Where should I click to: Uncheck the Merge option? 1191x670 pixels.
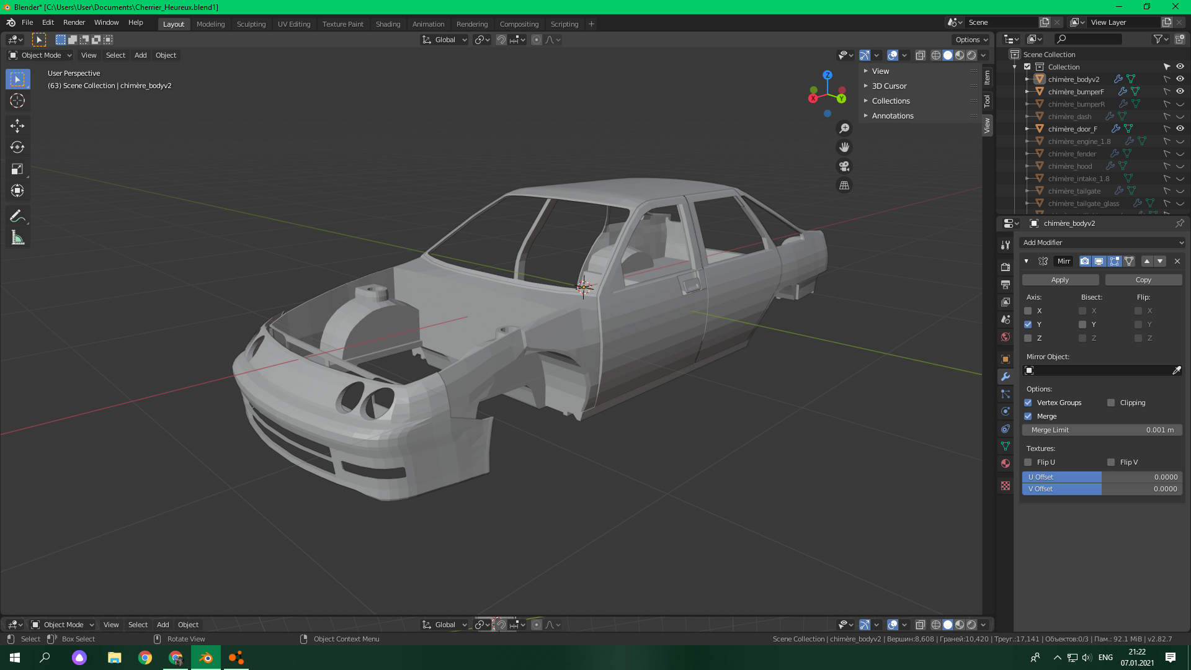click(1028, 416)
